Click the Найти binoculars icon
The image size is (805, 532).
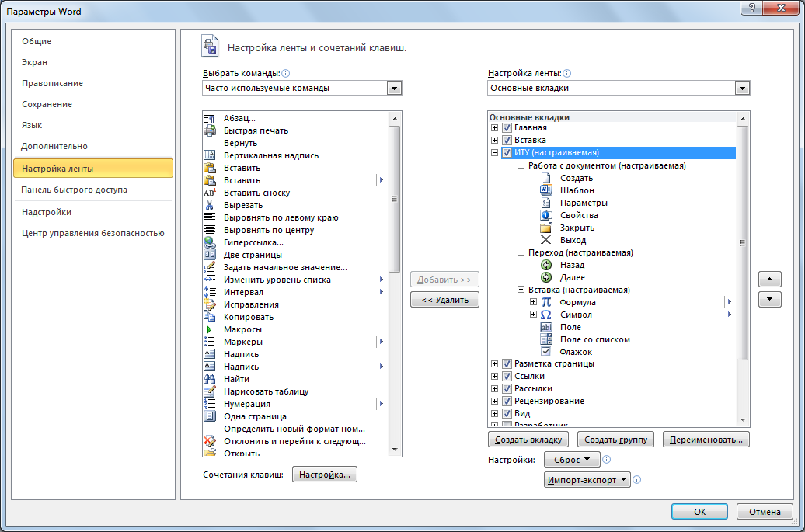pyautogui.click(x=210, y=379)
